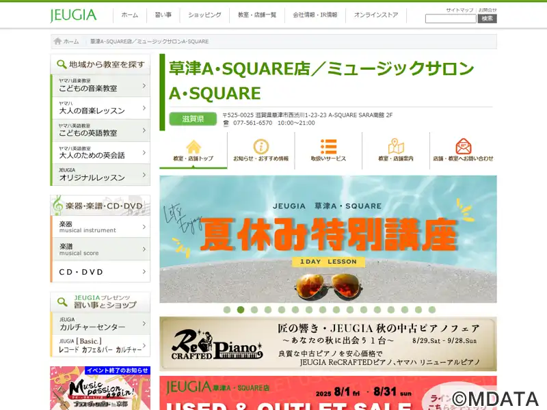This screenshot has width=547, height=410.
Task: Select the first carousel slide dot
Action: pos(227,310)
